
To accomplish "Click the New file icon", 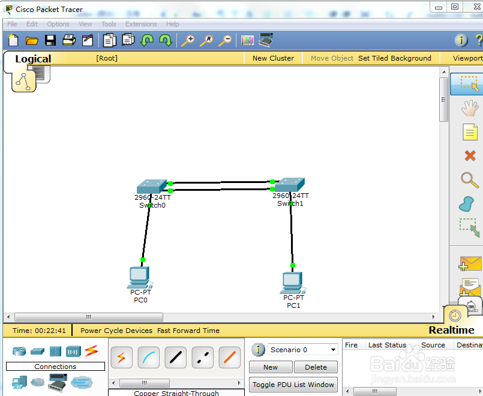I will point(13,40).
